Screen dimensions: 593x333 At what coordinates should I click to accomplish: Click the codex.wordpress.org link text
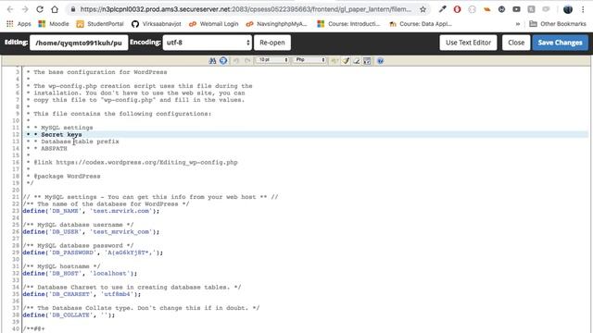tap(146, 163)
